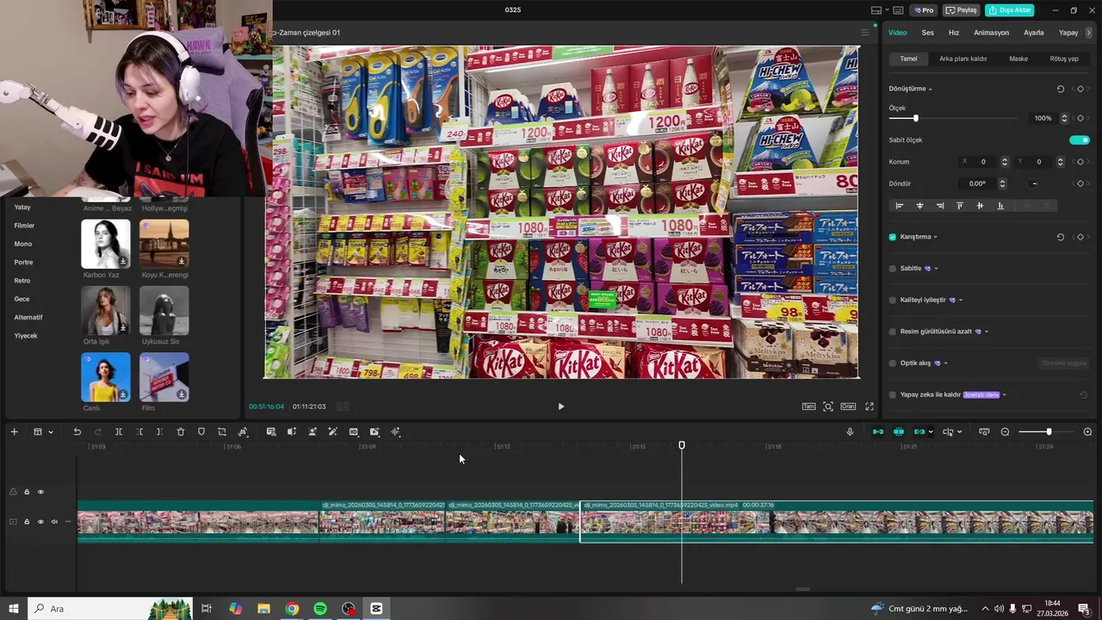The width and height of the screenshot is (1102, 620).
Task: Select the Karbon Yaz filter thumbnail
Action: (x=106, y=244)
